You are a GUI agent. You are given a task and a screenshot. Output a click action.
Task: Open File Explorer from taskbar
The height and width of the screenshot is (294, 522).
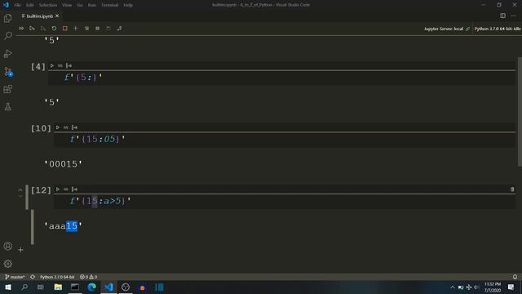[x=58, y=287]
